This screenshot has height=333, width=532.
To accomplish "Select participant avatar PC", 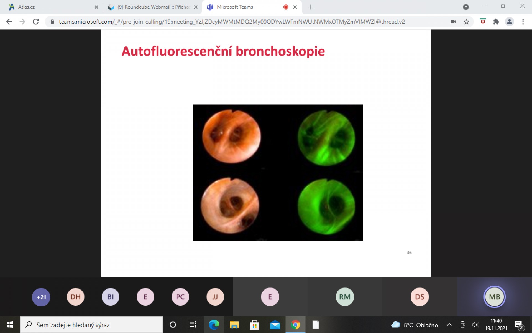I will point(180,297).
